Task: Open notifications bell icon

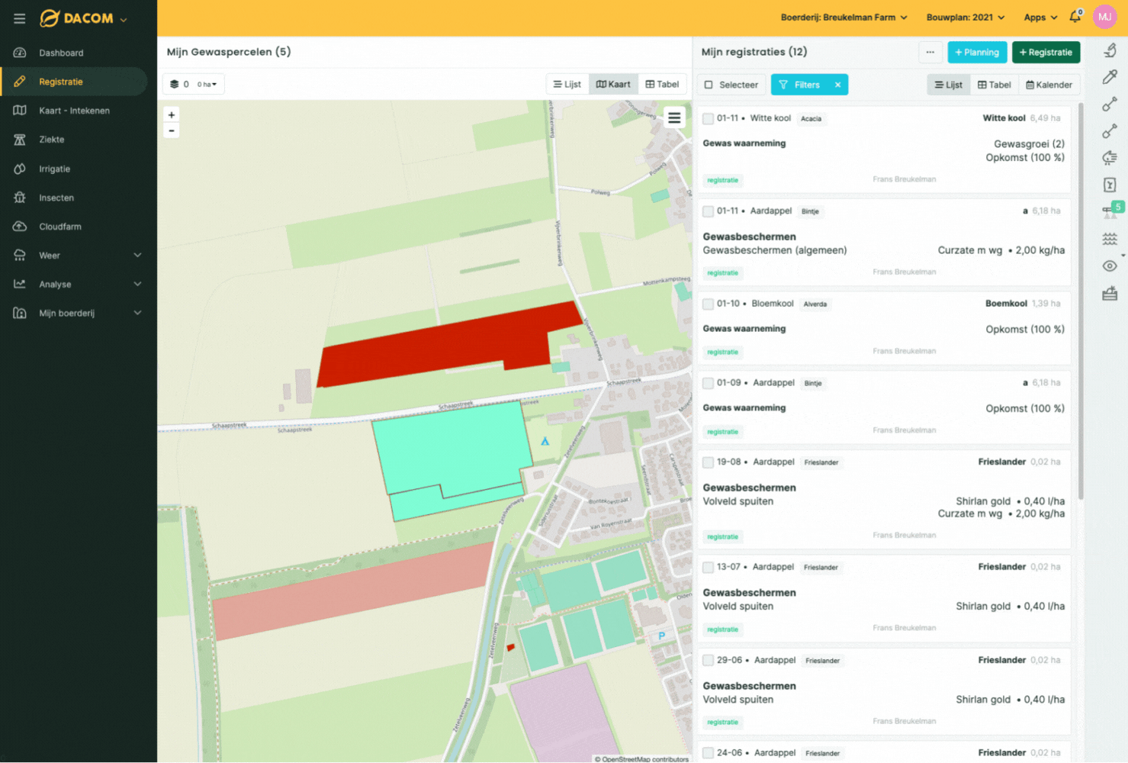Action: click(1075, 17)
